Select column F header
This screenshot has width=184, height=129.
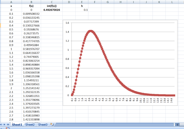[x=95, y=2]
